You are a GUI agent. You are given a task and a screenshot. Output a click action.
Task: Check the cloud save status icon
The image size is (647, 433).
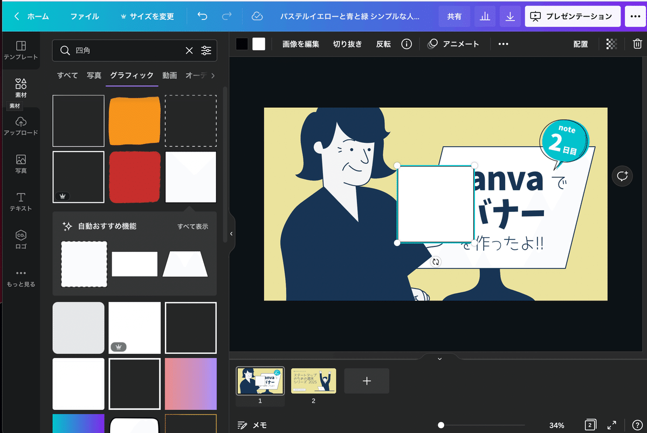tap(257, 16)
